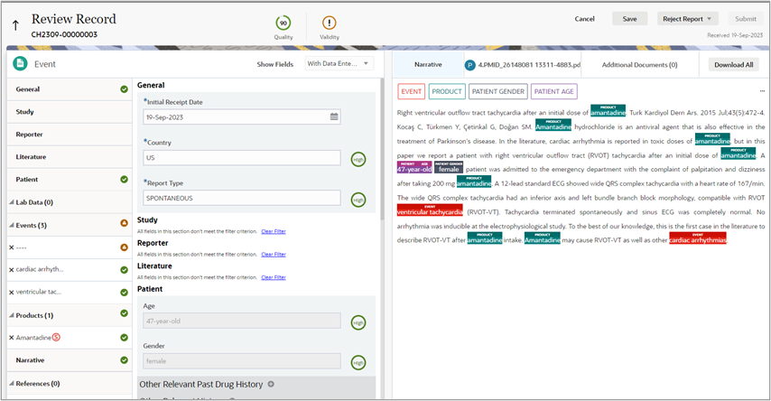The width and height of the screenshot is (771, 401).
Task: Open the PMID PDF document tab
Action: coord(520,65)
